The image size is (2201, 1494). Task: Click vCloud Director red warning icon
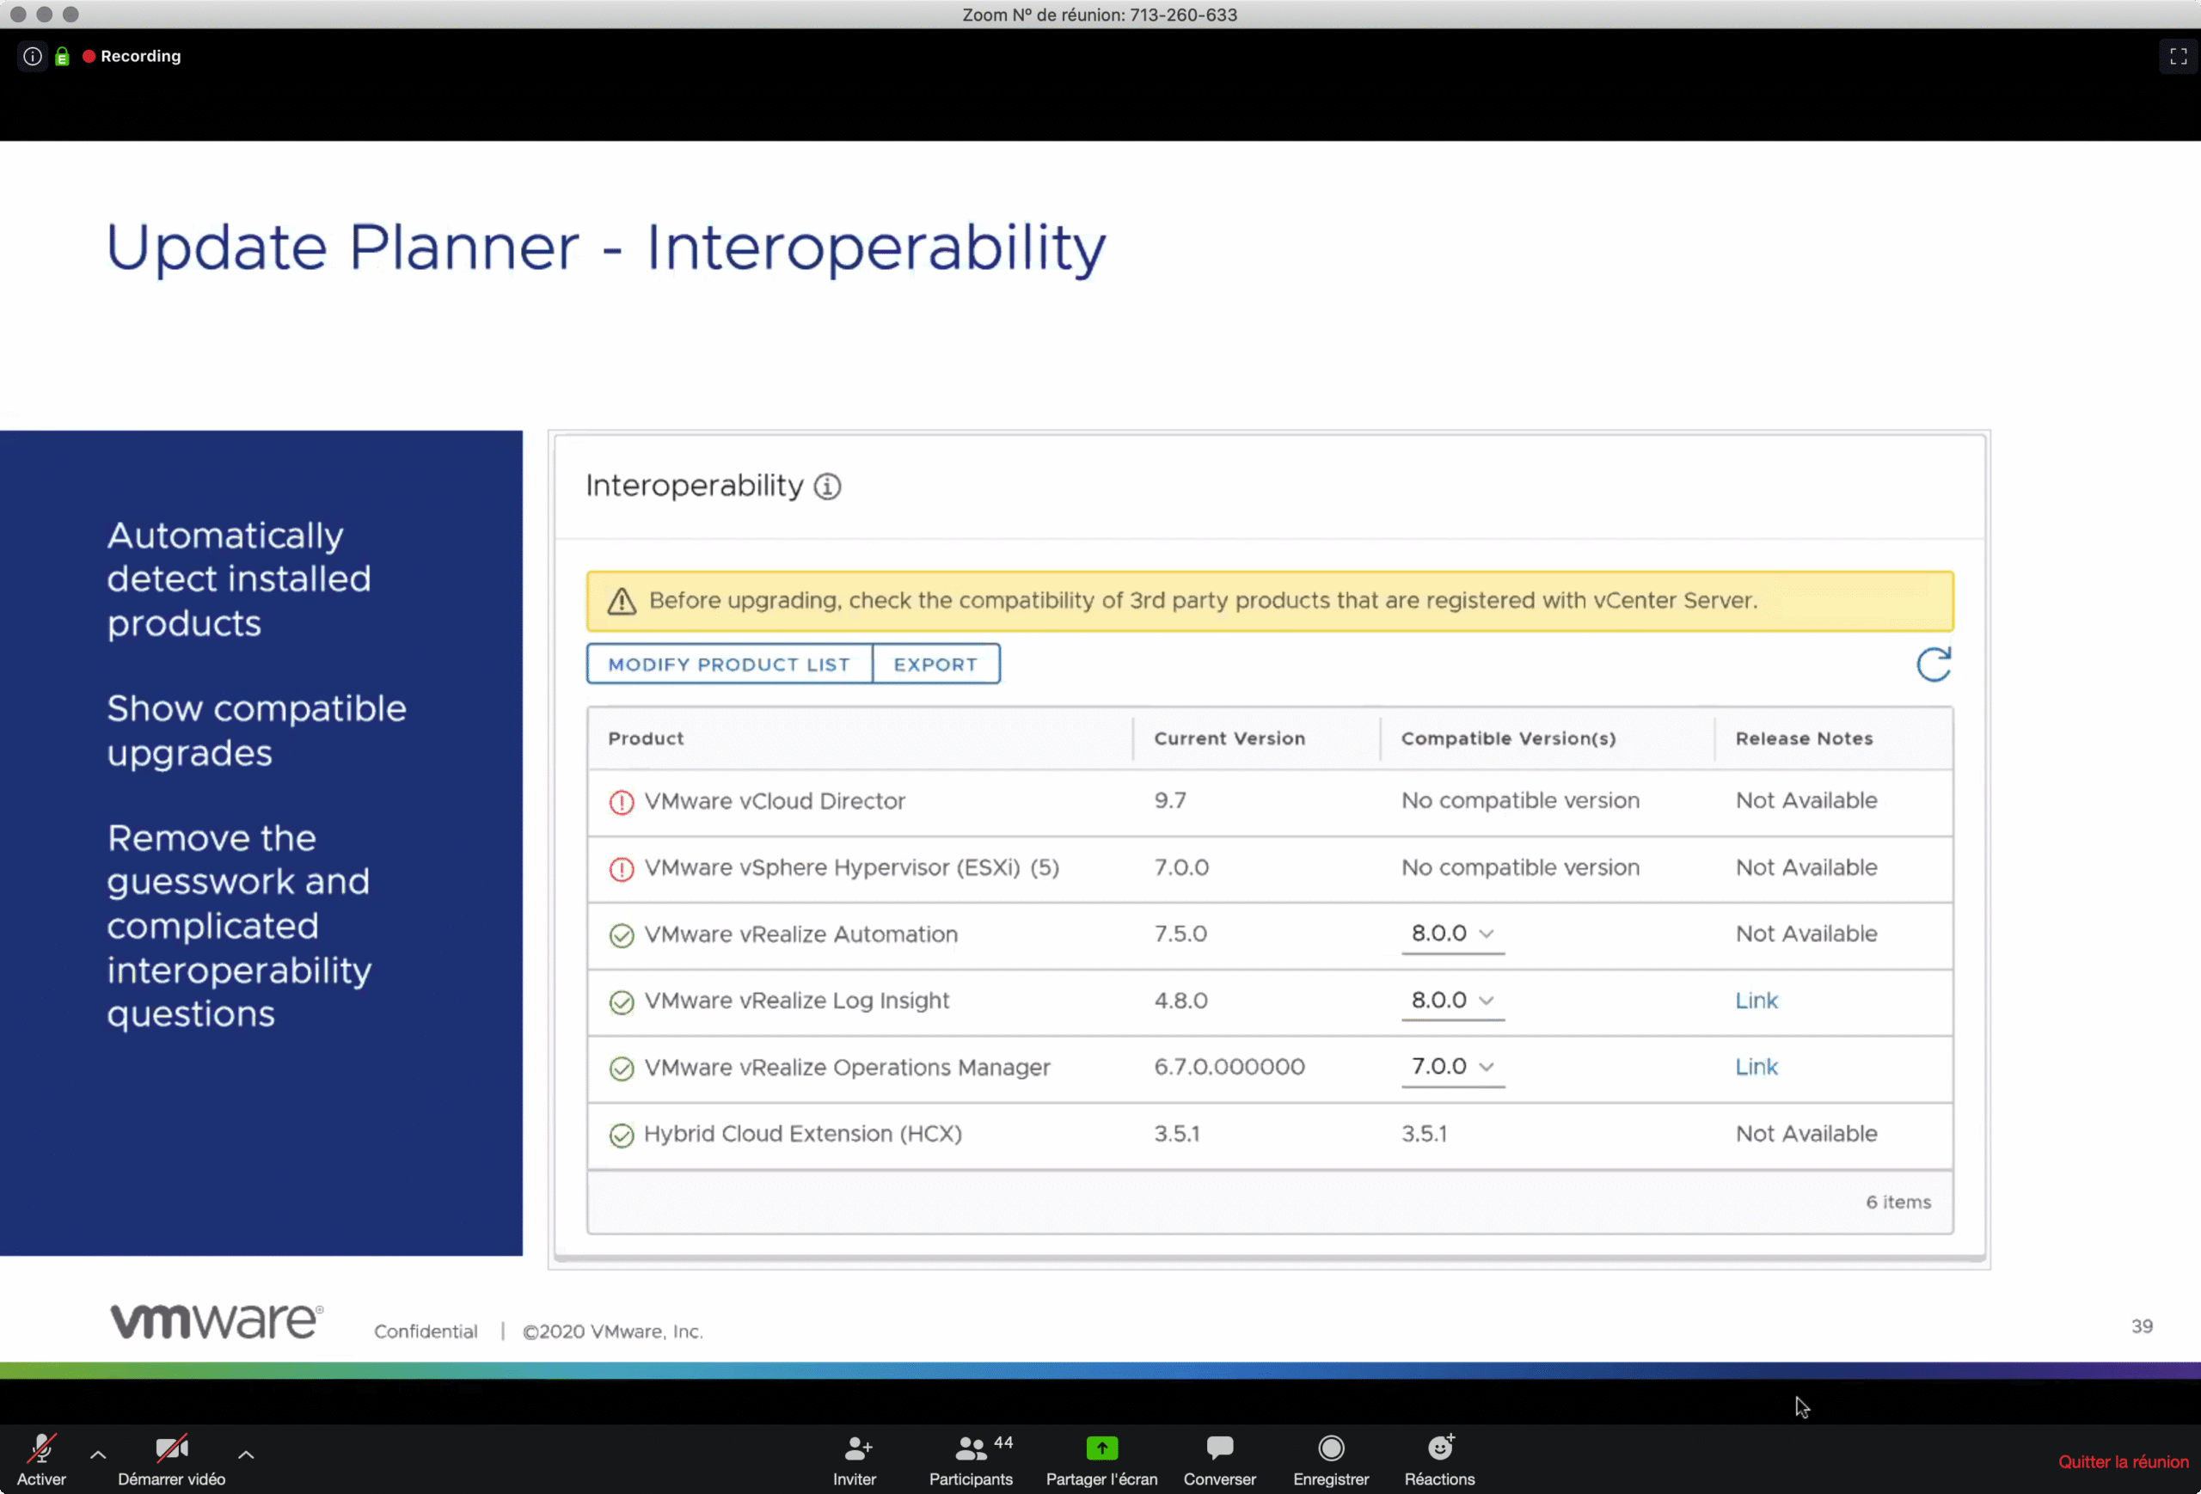pos(622,803)
